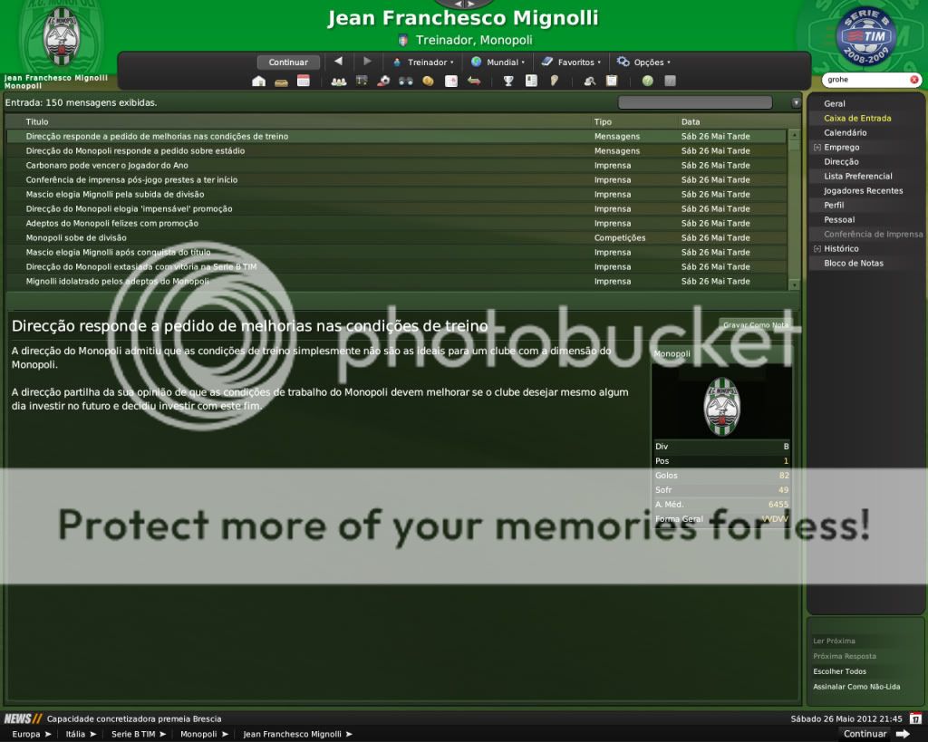Expand the Opções dropdown menu

click(643, 63)
